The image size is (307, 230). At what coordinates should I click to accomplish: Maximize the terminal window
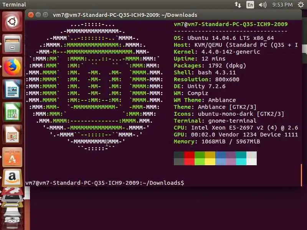coord(45,15)
